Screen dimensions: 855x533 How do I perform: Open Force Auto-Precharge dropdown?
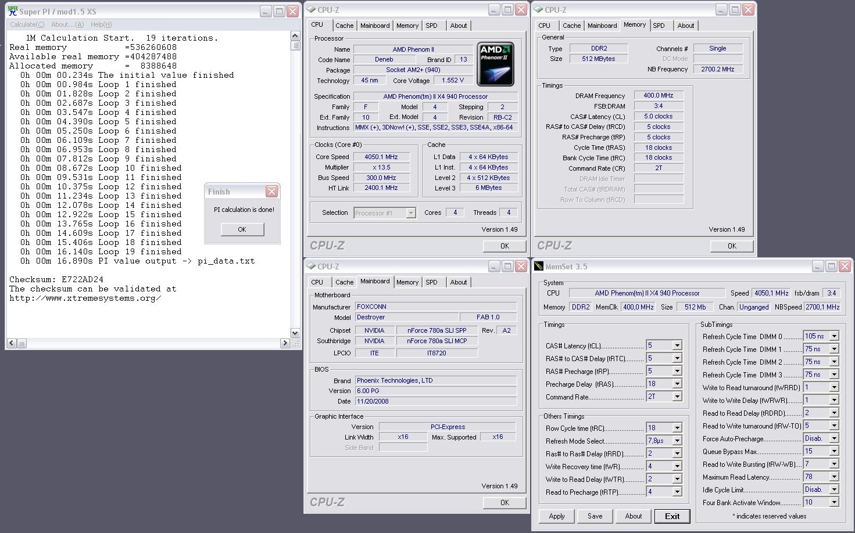(834, 438)
